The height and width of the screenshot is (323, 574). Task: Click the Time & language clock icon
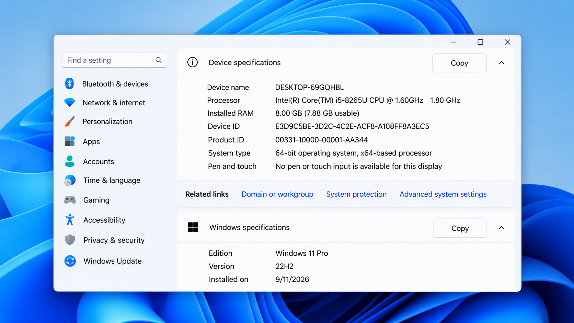pyautogui.click(x=70, y=180)
